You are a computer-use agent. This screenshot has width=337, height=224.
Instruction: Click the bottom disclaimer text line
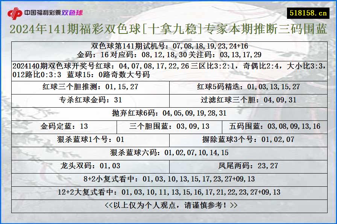pos(168,205)
